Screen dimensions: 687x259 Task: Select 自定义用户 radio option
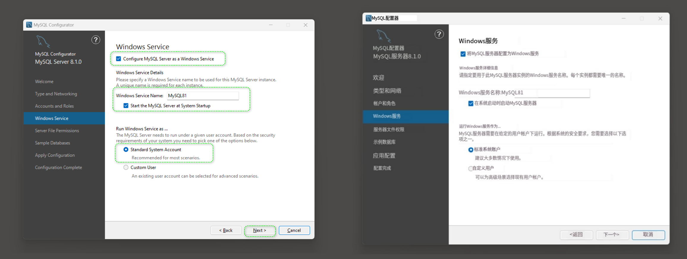[470, 169]
